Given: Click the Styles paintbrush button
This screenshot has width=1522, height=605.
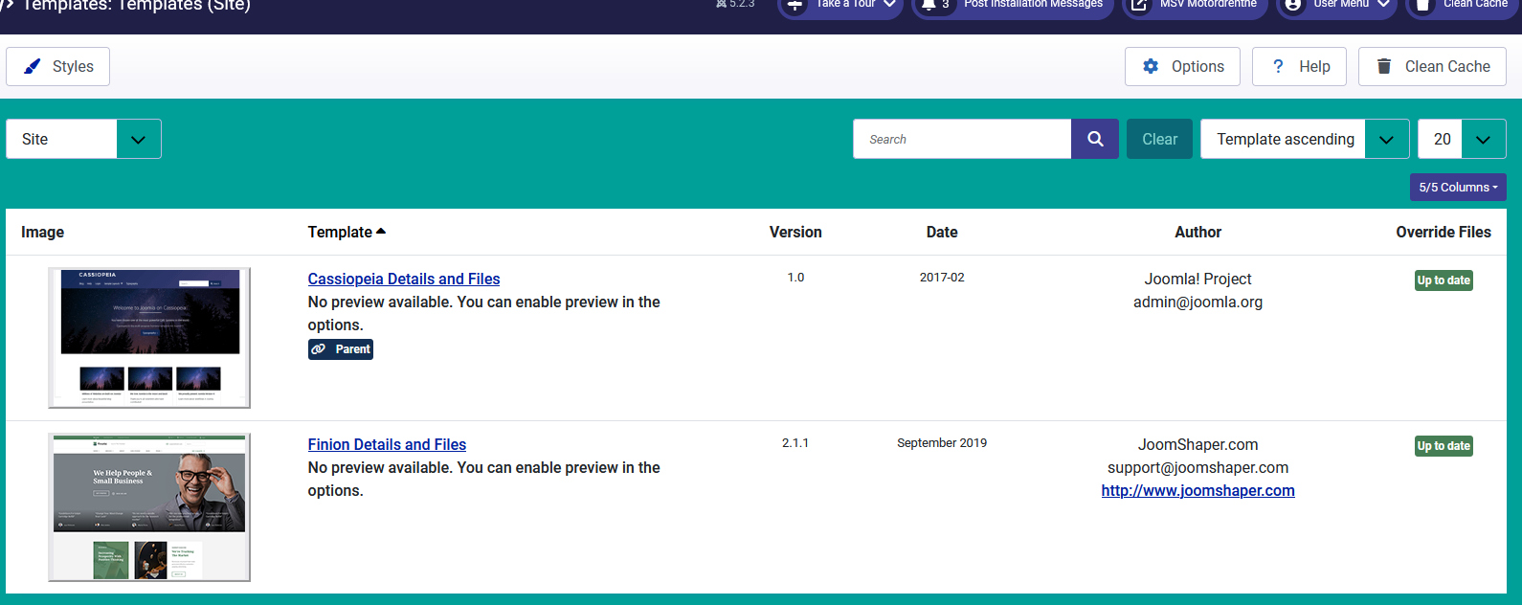Looking at the screenshot, I should pyautogui.click(x=57, y=67).
